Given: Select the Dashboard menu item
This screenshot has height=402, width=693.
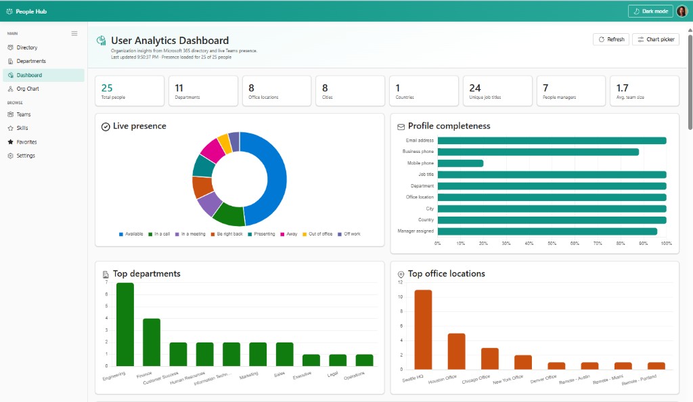Looking at the screenshot, I should pos(43,75).
